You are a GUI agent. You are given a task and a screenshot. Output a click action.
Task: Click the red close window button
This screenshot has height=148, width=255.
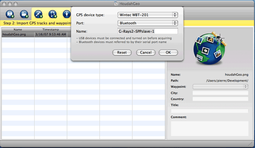click(x=4, y=3)
